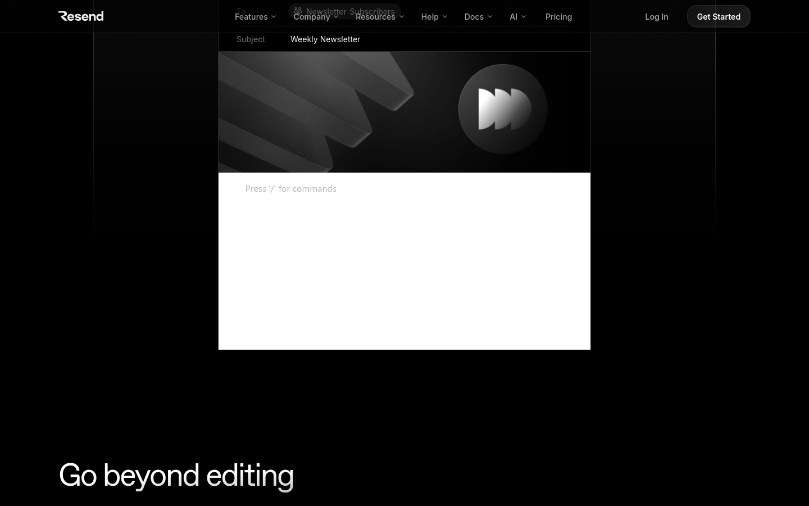
Task: Open the AI menu label
Action: [513, 17]
